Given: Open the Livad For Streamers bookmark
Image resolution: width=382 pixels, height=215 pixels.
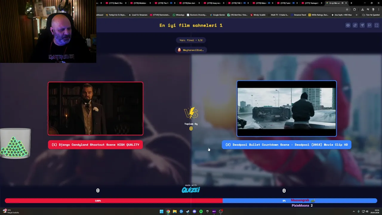Looking at the screenshot, I should point(138,15).
